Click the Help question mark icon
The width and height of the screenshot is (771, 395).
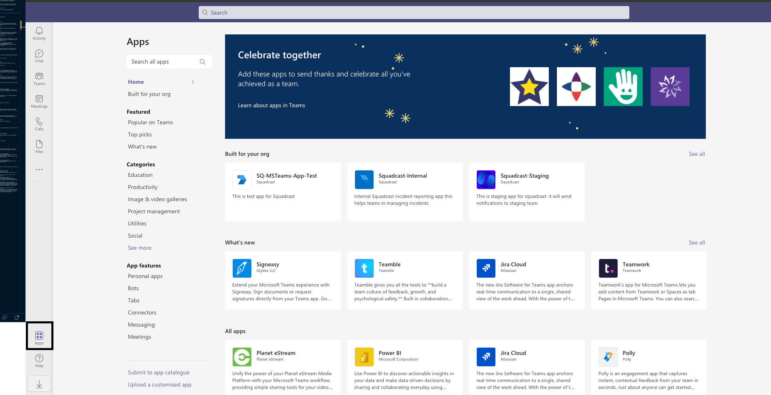(39, 361)
